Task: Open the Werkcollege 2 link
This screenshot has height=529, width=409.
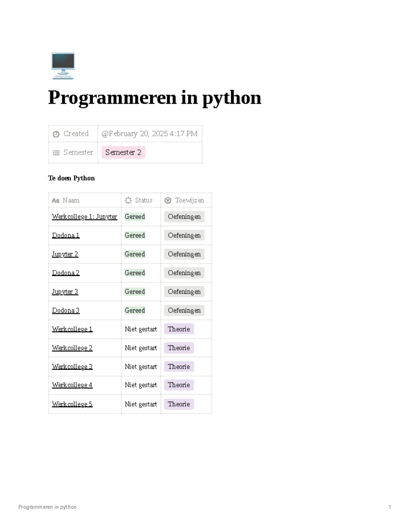Action: [x=72, y=348]
